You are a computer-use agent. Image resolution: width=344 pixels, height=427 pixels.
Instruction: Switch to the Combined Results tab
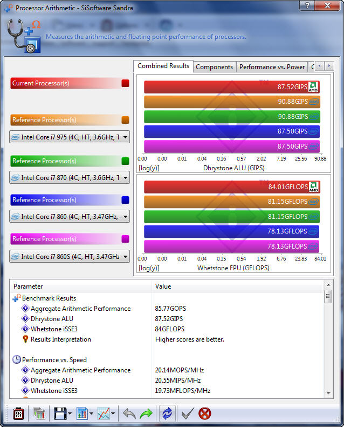coord(163,66)
